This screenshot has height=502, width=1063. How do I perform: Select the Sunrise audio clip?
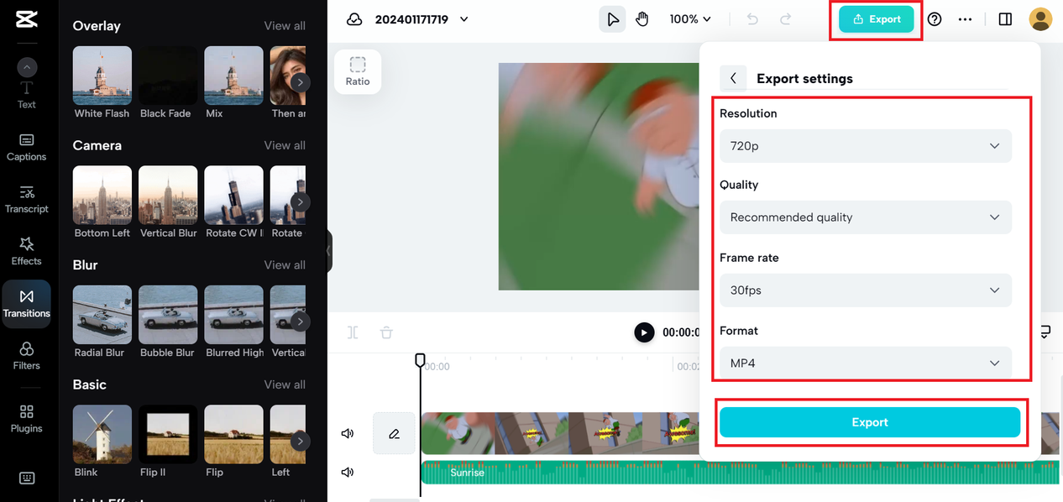[x=739, y=473]
